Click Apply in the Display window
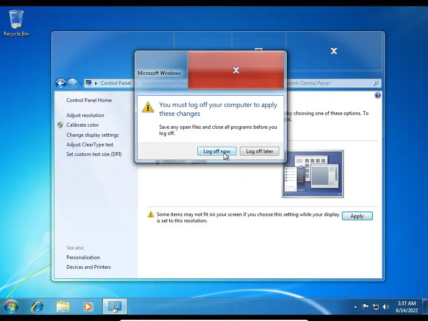Screen dimensions: 428x321 pyautogui.click(x=357, y=216)
